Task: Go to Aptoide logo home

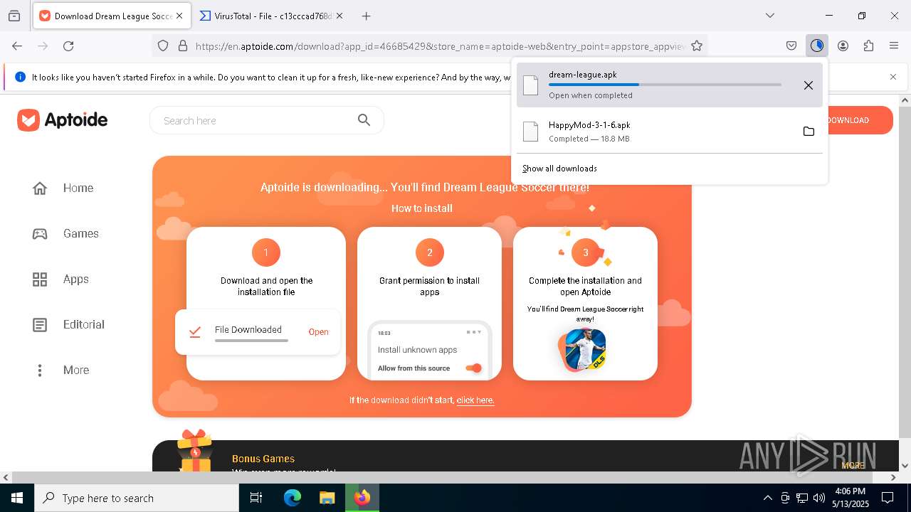Action: tap(63, 120)
